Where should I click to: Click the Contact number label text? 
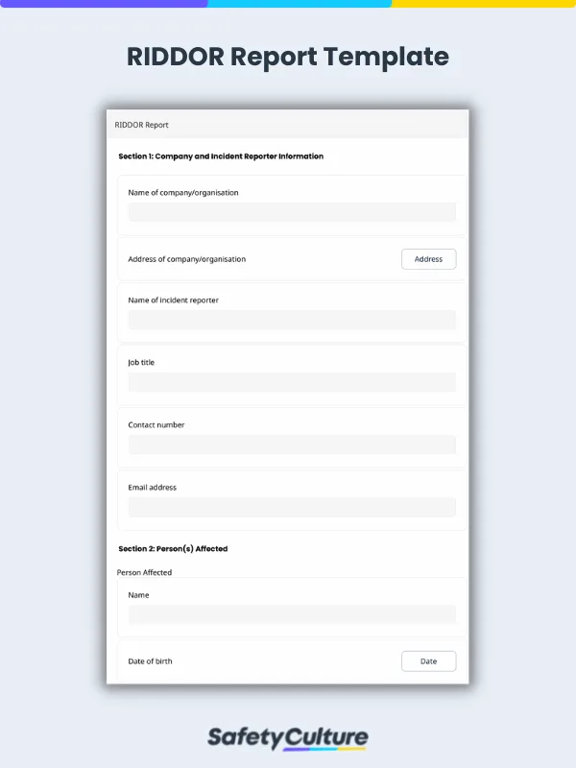click(156, 425)
